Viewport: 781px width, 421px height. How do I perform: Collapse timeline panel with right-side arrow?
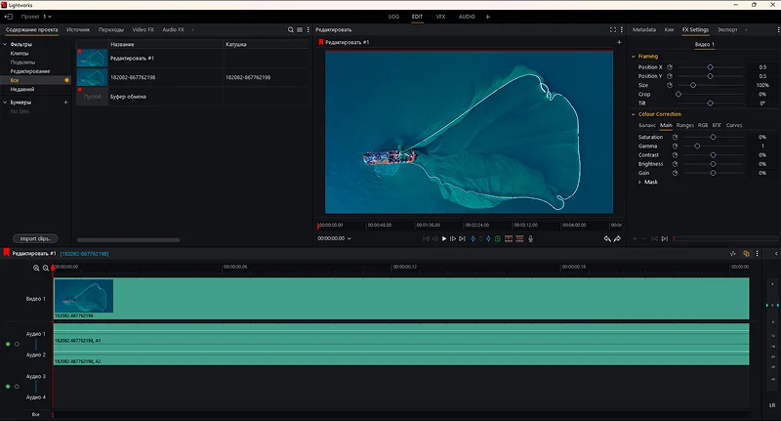pos(776,254)
